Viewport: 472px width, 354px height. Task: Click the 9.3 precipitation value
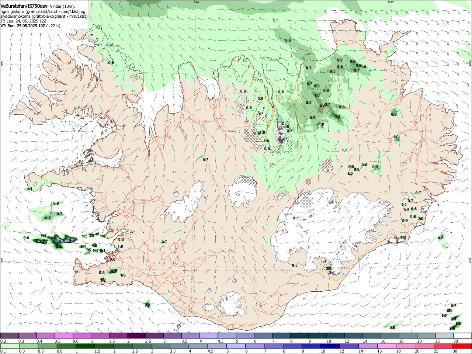pos(72,240)
